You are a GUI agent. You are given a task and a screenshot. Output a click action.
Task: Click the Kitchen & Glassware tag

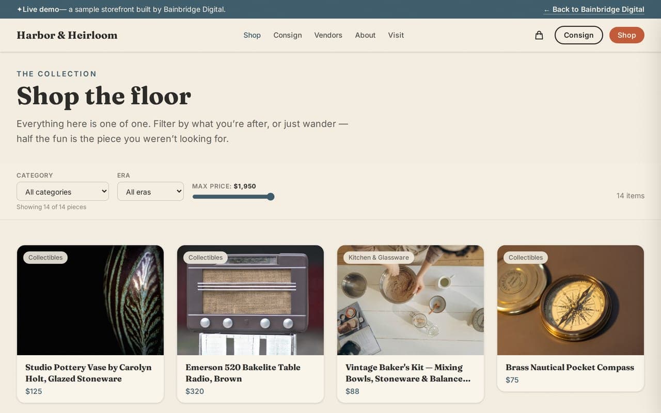[x=379, y=258]
